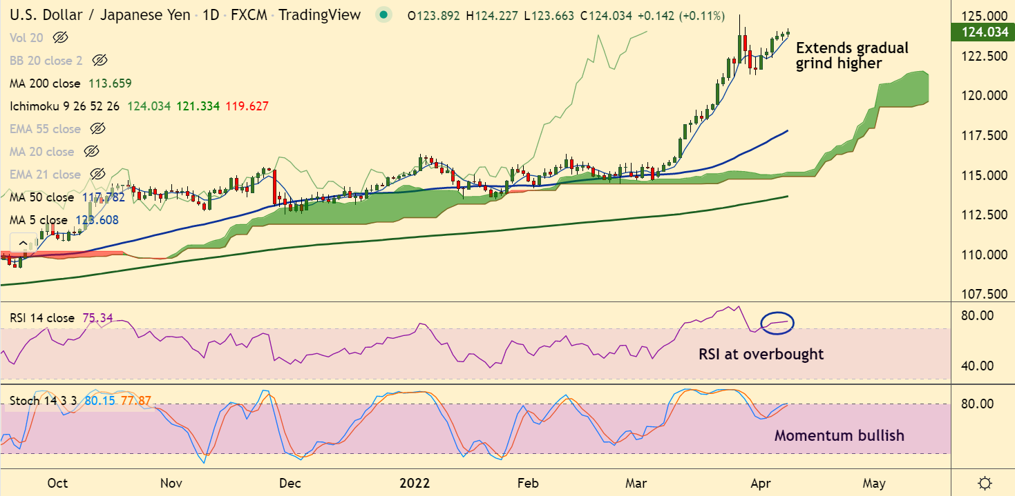Show the hidden Vol 20 indicator
The width and height of the screenshot is (1015, 496).
pos(60,38)
